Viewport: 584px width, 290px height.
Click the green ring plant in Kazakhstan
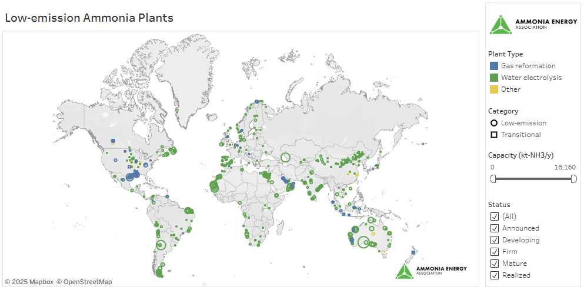pyautogui.click(x=286, y=157)
